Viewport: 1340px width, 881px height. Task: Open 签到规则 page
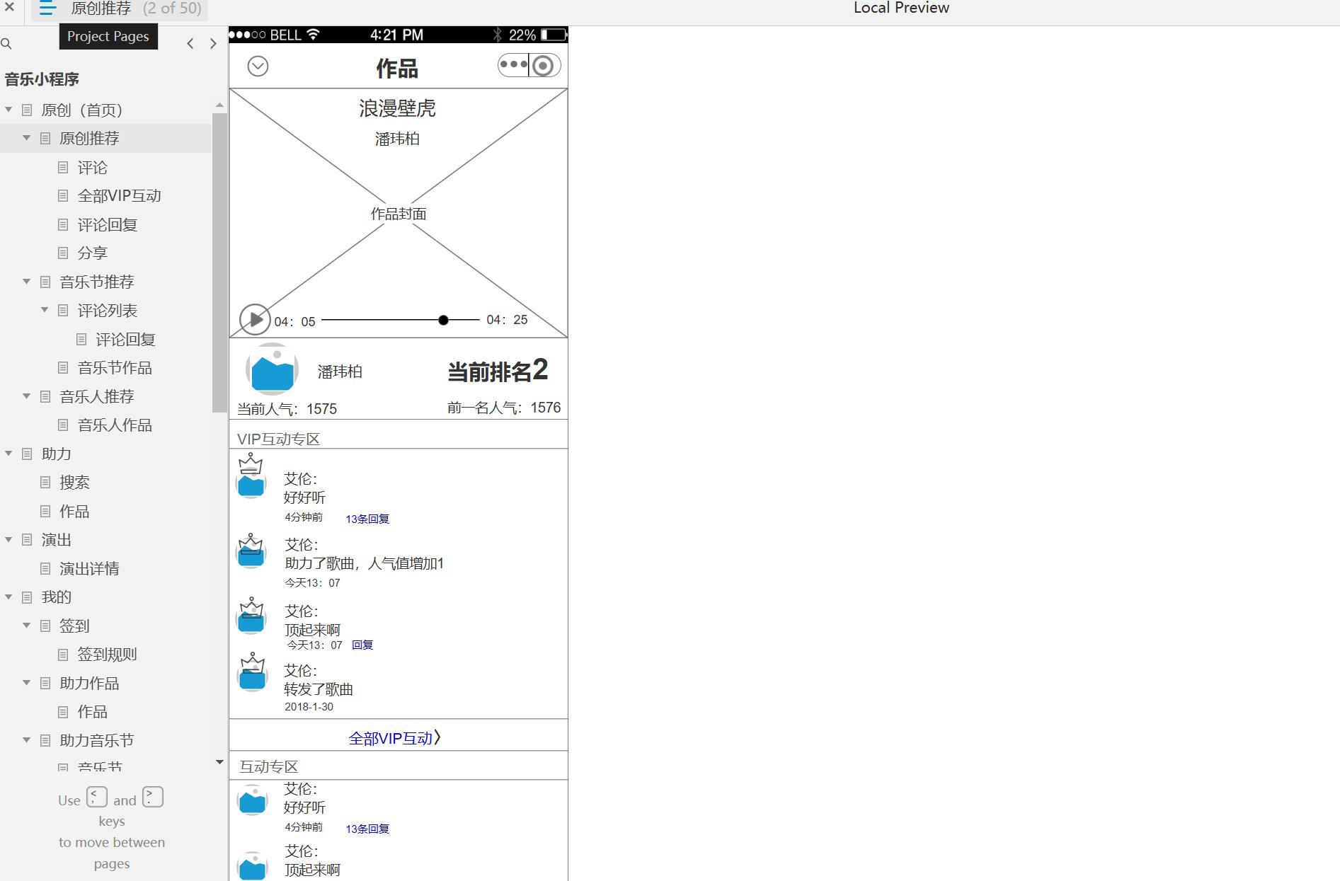tap(108, 655)
